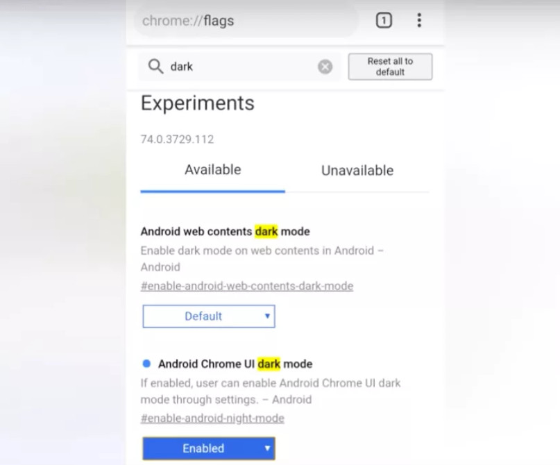The width and height of the screenshot is (560, 465).
Task: Click the magnifier search icon
Action: [x=155, y=66]
